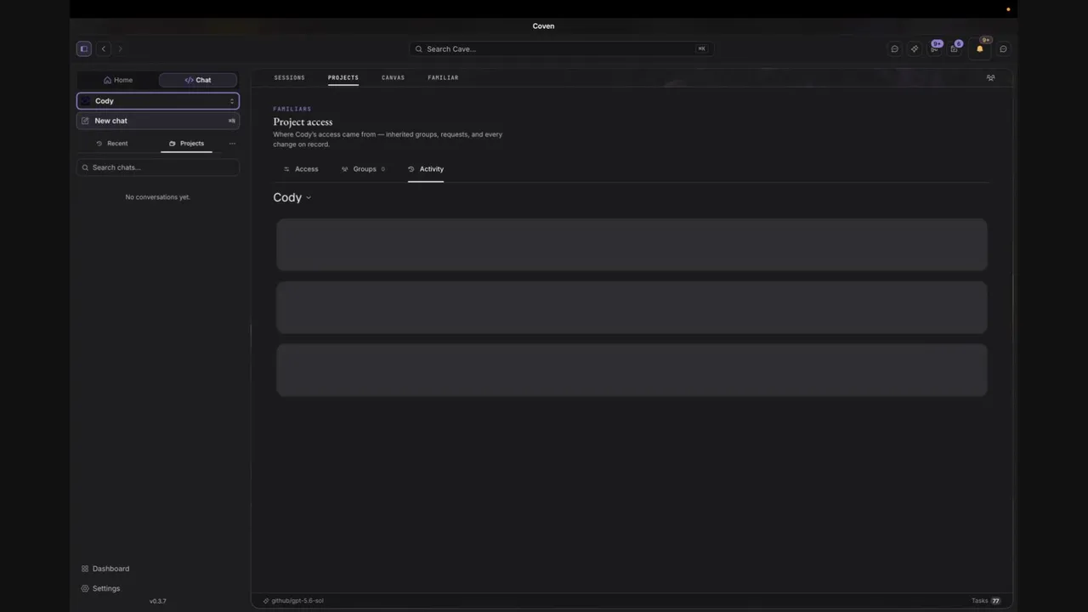Viewport: 1088px width, 612px height.
Task: Open the Tasks 77 status item
Action: click(986, 601)
